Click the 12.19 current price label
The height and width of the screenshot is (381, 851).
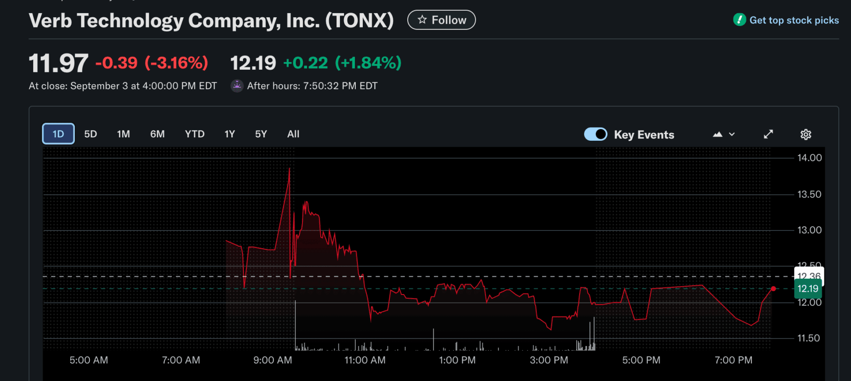808,289
